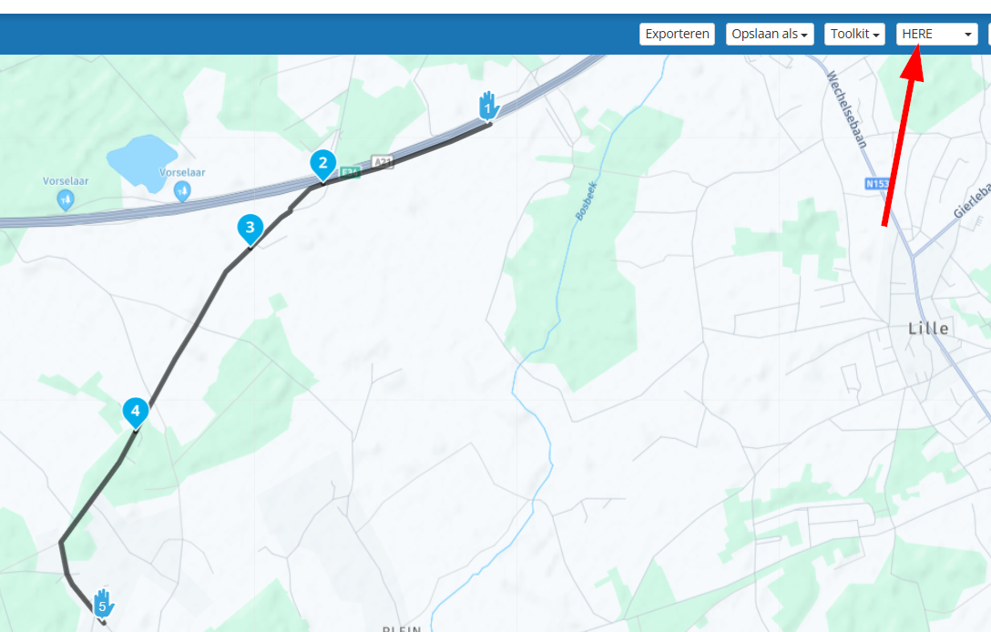
Task: Click the Vorselaar POI icon beside the lake
Action: click(x=182, y=191)
